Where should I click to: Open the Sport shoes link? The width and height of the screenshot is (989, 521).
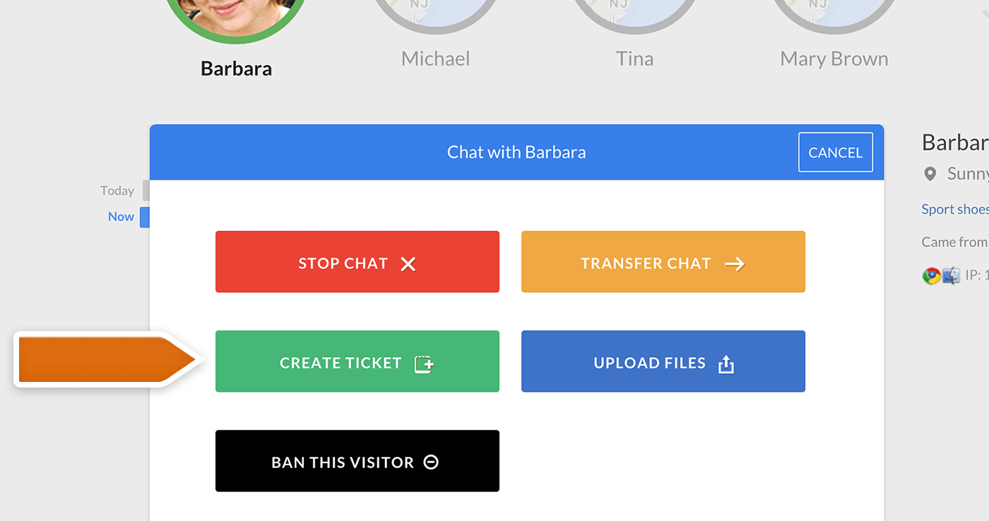(x=955, y=209)
